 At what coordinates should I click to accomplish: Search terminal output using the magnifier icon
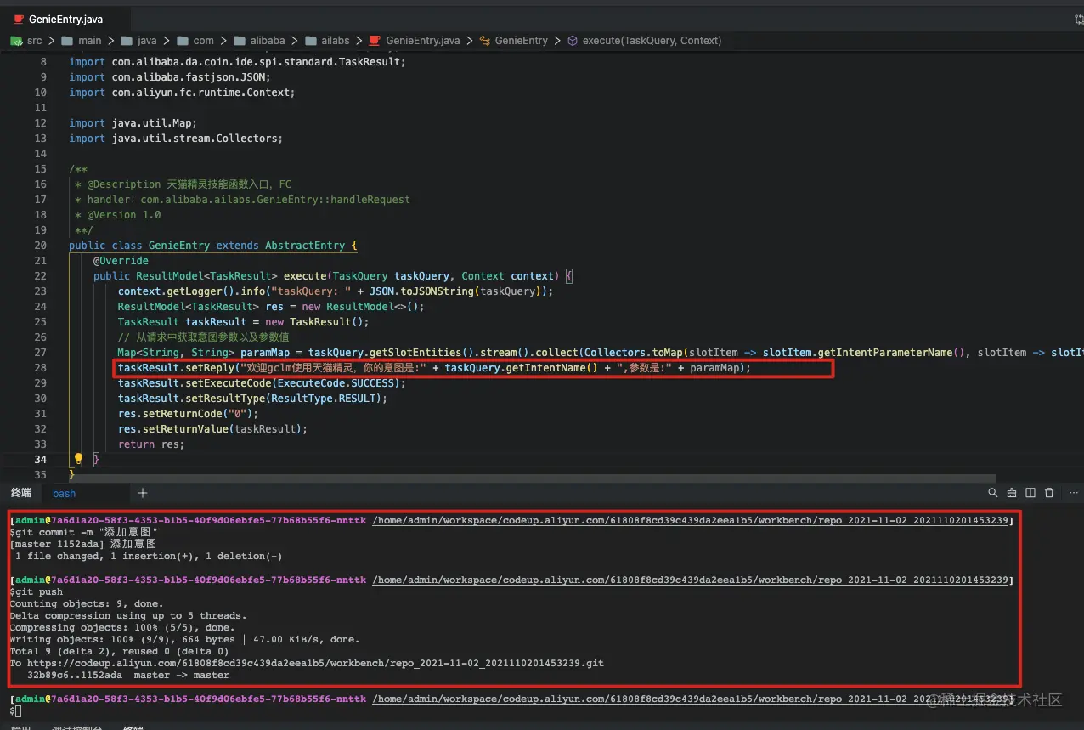993,493
